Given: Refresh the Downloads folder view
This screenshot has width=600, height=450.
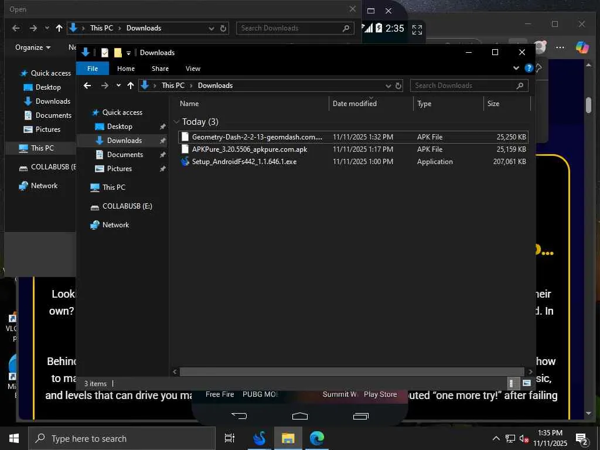Looking at the screenshot, I should [x=398, y=86].
